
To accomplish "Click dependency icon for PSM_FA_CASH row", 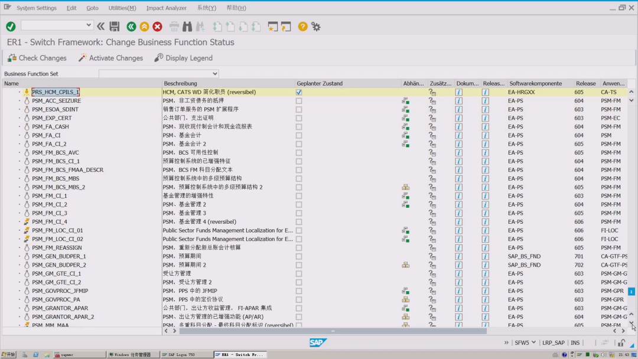I will tap(406, 127).
